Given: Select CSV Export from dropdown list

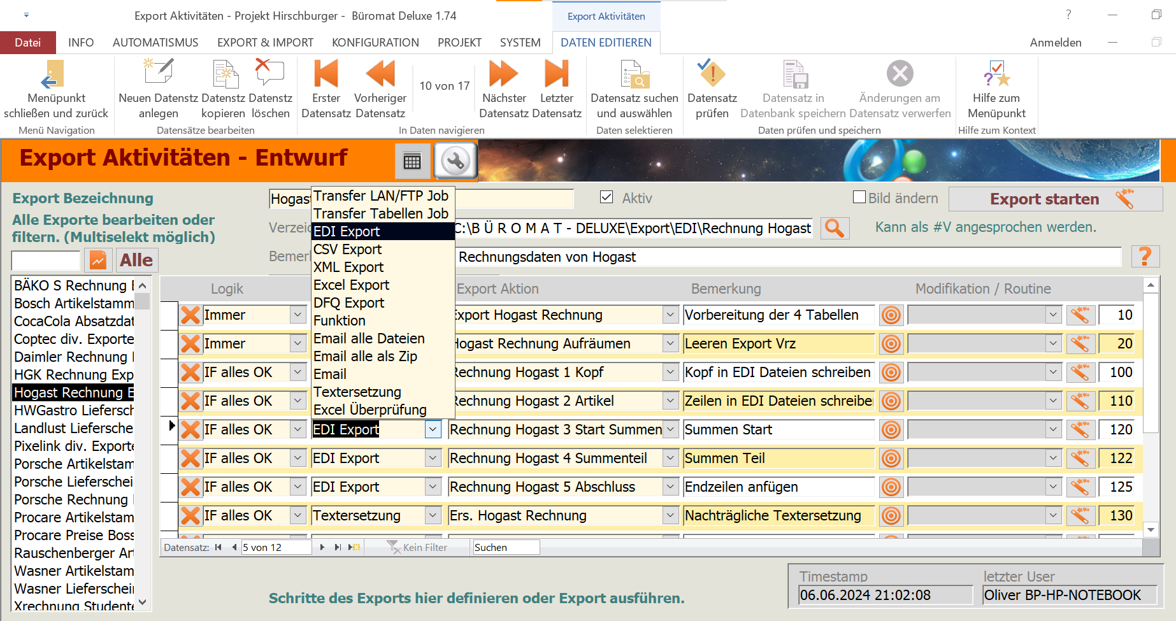Looking at the screenshot, I should pos(347,249).
